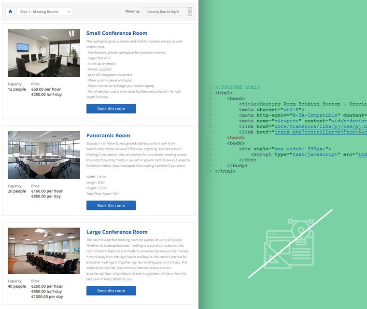Viewport: 367px width, 309px height.
Task: Open the Panoramic Room title link
Action: point(108,135)
